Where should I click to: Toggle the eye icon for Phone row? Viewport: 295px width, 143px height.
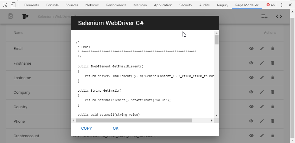(x=251, y=121)
